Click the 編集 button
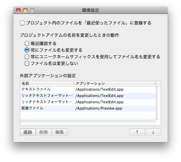 point(60,132)
